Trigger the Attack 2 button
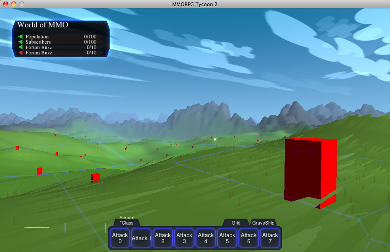 pyautogui.click(x=163, y=238)
